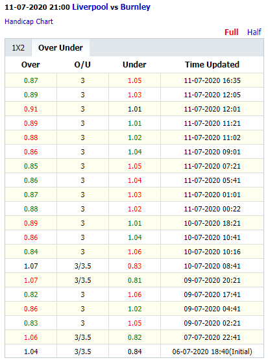Open the Handicap Chart link

(x=29, y=21)
